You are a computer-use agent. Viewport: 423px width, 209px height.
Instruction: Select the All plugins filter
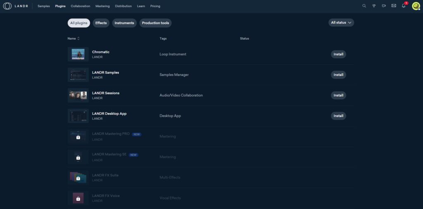click(x=79, y=23)
